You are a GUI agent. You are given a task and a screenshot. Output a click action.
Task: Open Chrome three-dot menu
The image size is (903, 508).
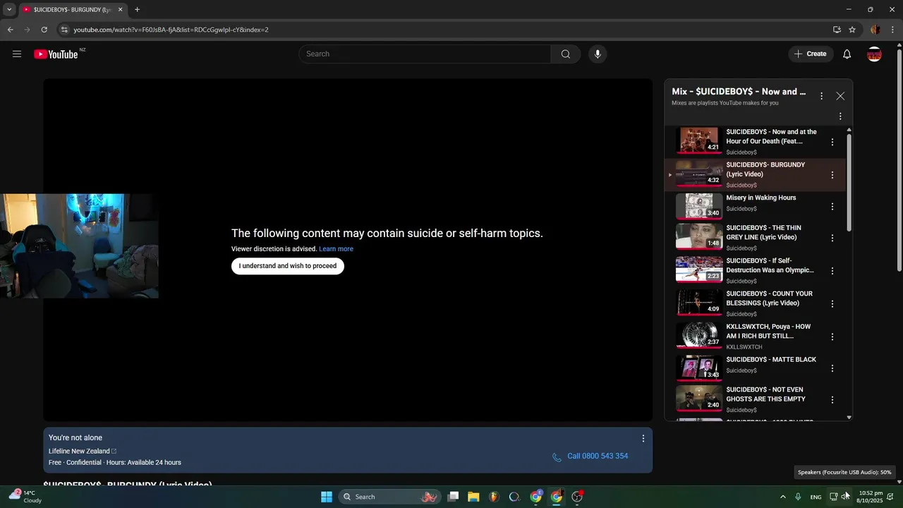pos(892,30)
